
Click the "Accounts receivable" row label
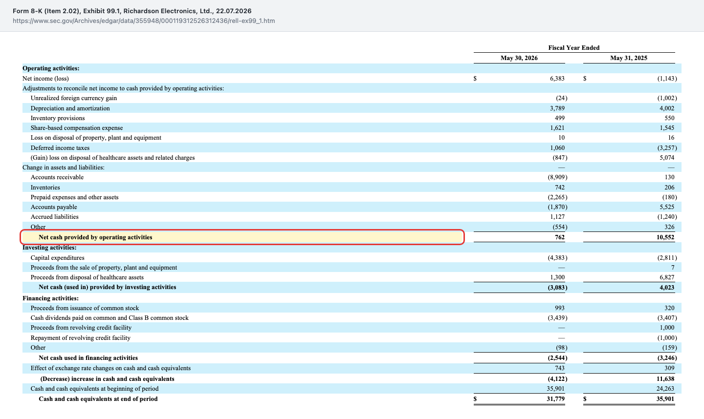[x=57, y=177]
